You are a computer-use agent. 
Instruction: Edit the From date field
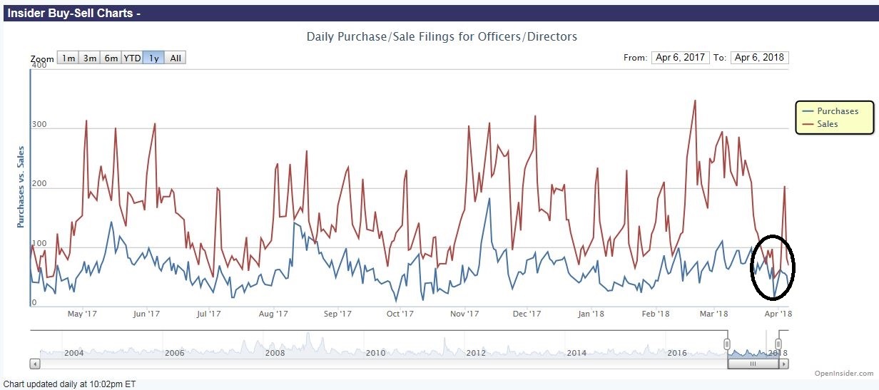point(678,58)
